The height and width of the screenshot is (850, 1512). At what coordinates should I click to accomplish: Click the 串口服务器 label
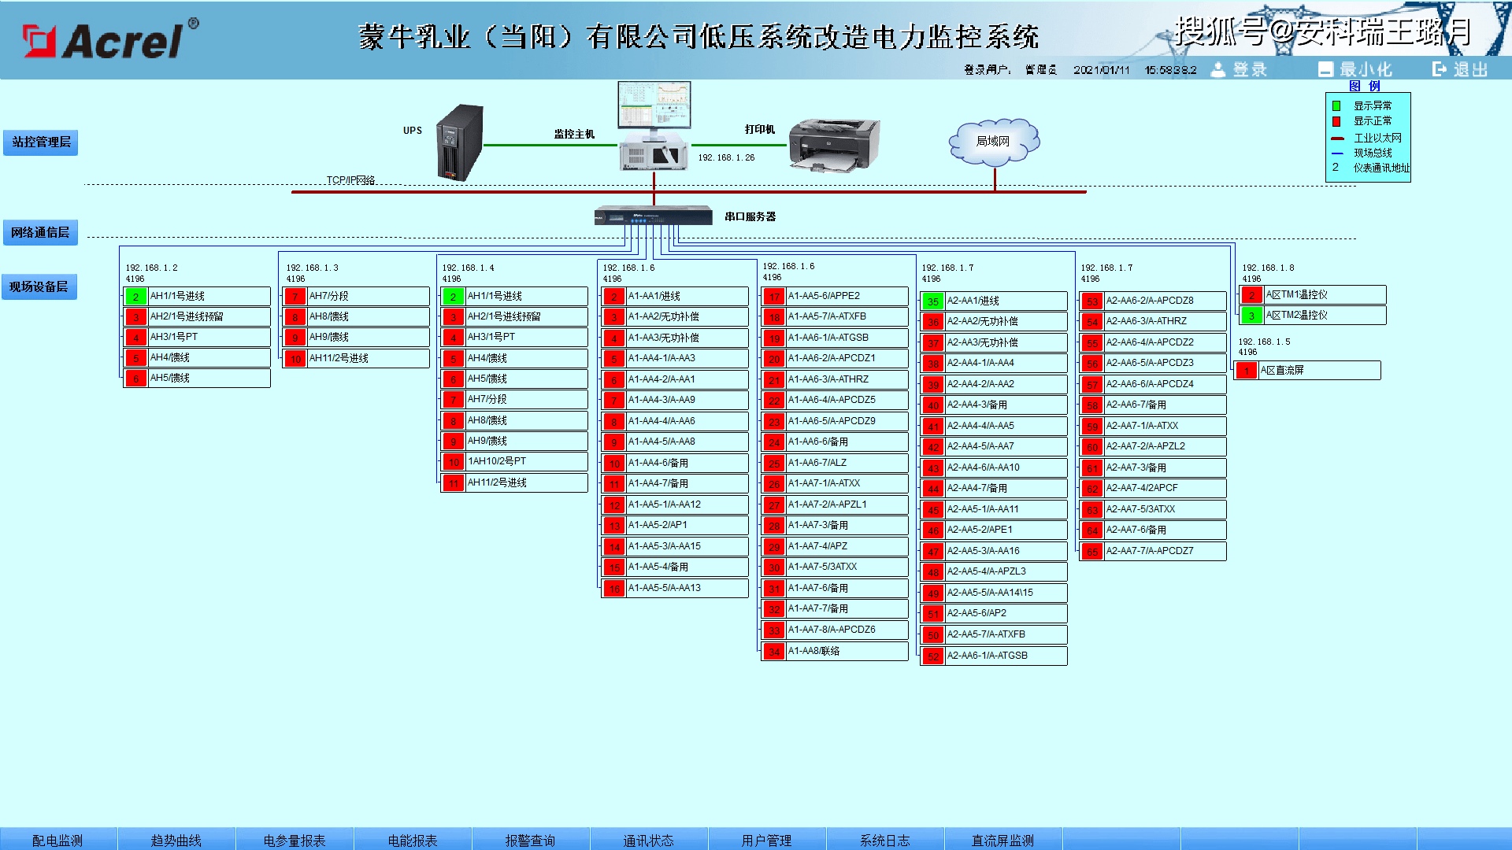pyautogui.click(x=750, y=216)
